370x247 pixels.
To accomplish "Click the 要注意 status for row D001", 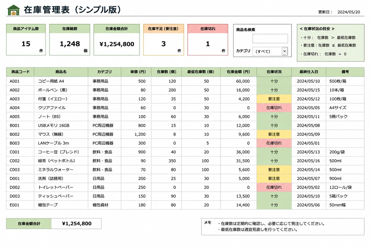I will 274,178.
